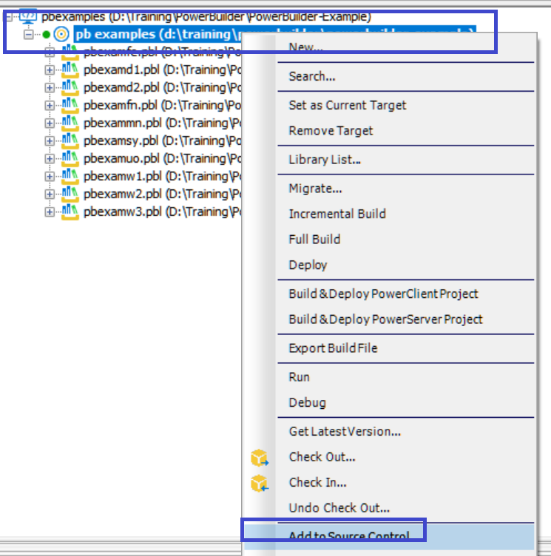Expand pbexammn.pbl tree node
Image resolution: width=551 pixels, height=556 pixels.
click(50, 123)
